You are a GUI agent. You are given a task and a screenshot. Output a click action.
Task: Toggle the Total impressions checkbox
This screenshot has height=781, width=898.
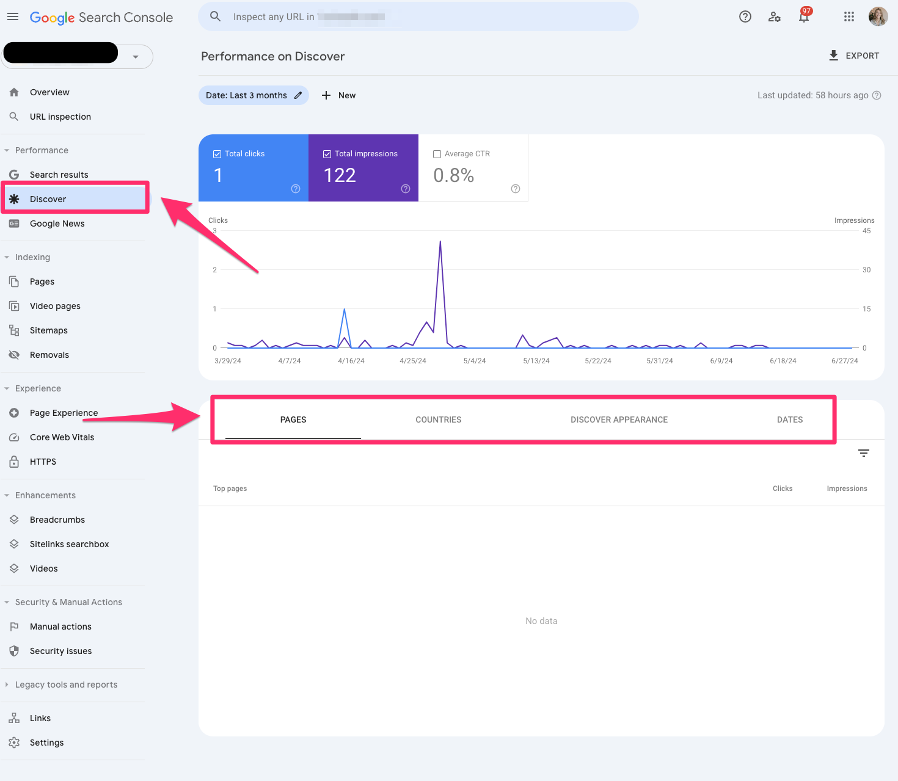pos(327,154)
